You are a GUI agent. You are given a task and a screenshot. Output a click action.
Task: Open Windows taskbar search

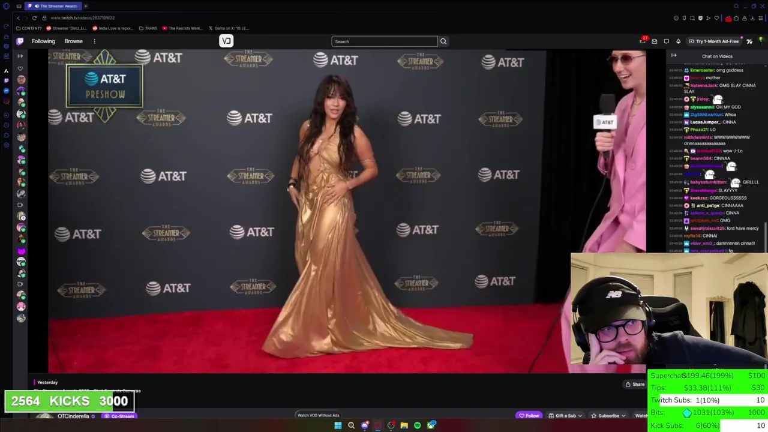[351, 425]
